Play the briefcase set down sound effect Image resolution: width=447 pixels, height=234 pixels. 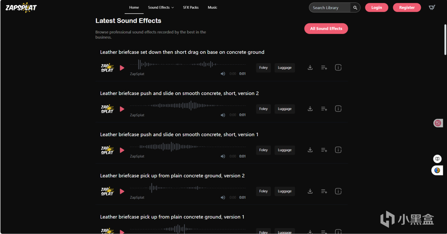point(122,68)
